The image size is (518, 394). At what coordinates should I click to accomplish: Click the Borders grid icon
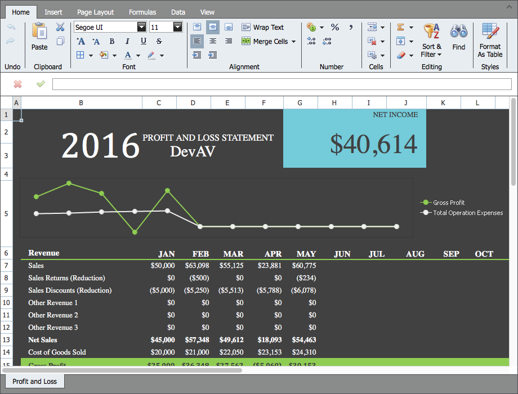[x=81, y=55]
